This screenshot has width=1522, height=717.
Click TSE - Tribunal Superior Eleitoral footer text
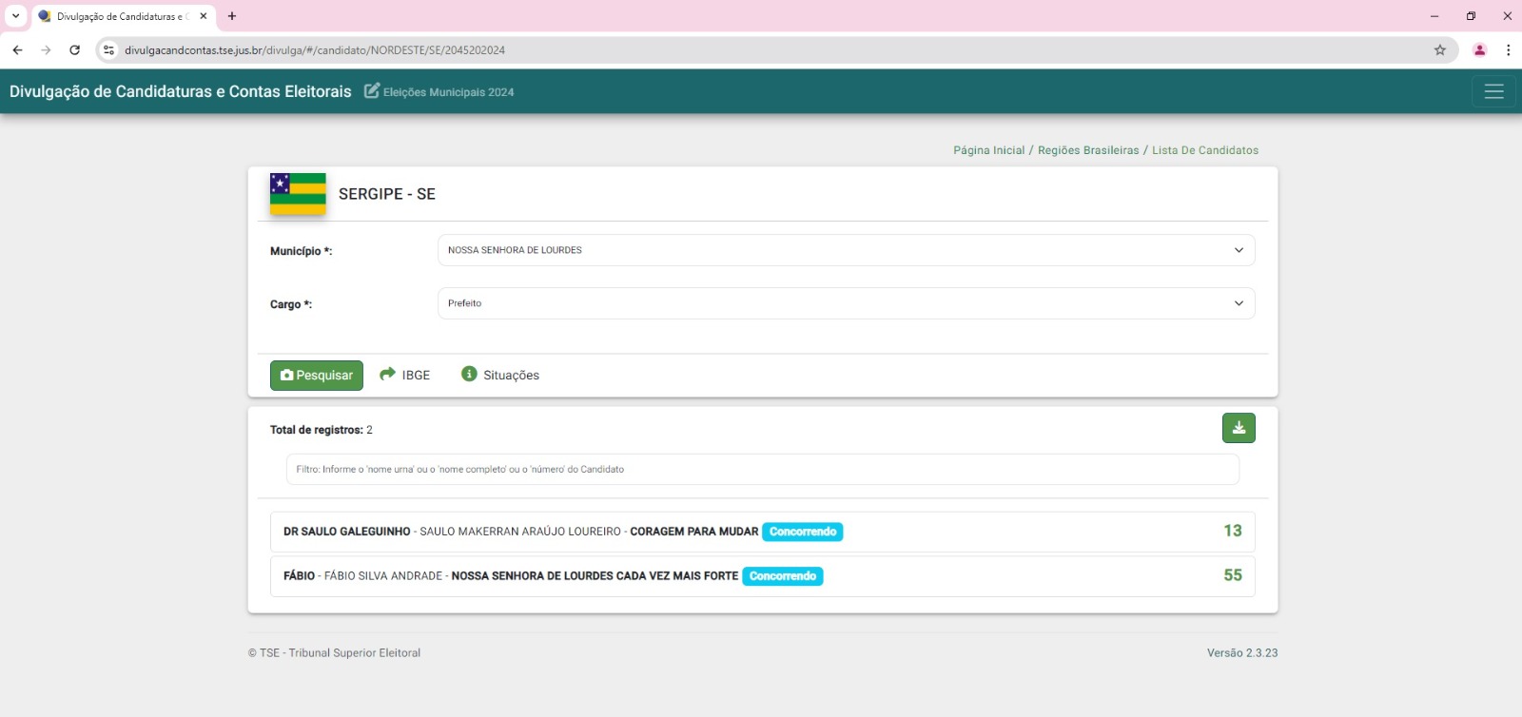tap(334, 653)
